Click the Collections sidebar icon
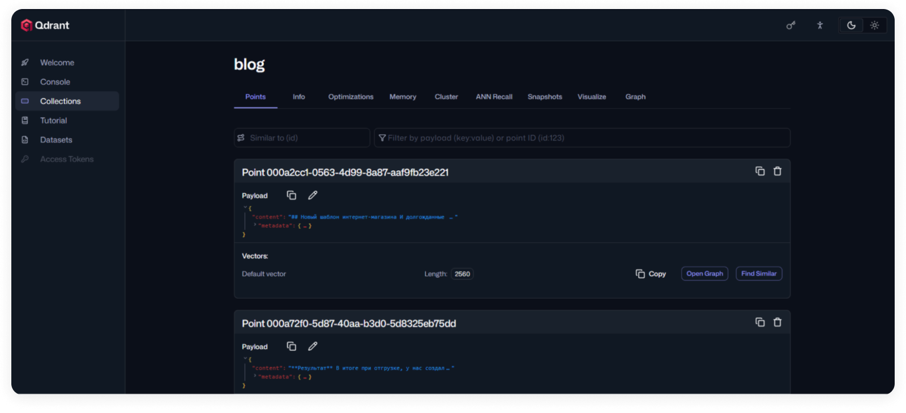Screen dimensions: 906x413 [x=25, y=101]
